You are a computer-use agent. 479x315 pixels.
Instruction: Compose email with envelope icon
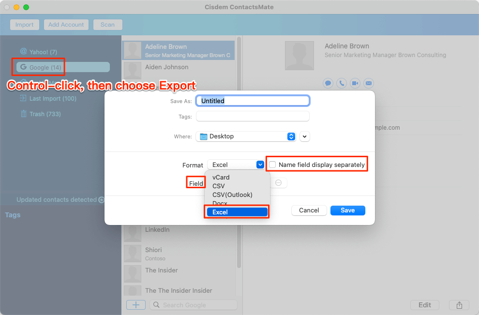369,83
